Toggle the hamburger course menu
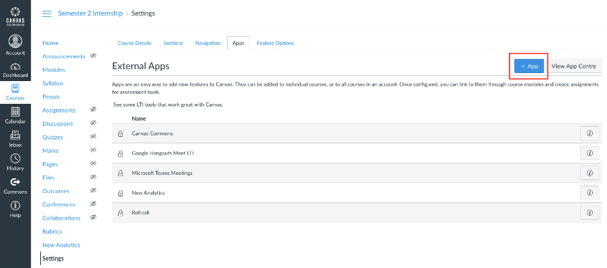This screenshot has width=607, height=268. pyautogui.click(x=47, y=13)
